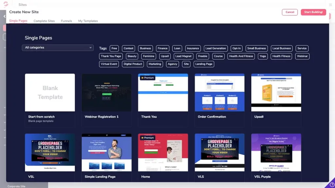This screenshot has height=188, width=335.
Task: Click Premium badge on Home template
Action: point(148,138)
